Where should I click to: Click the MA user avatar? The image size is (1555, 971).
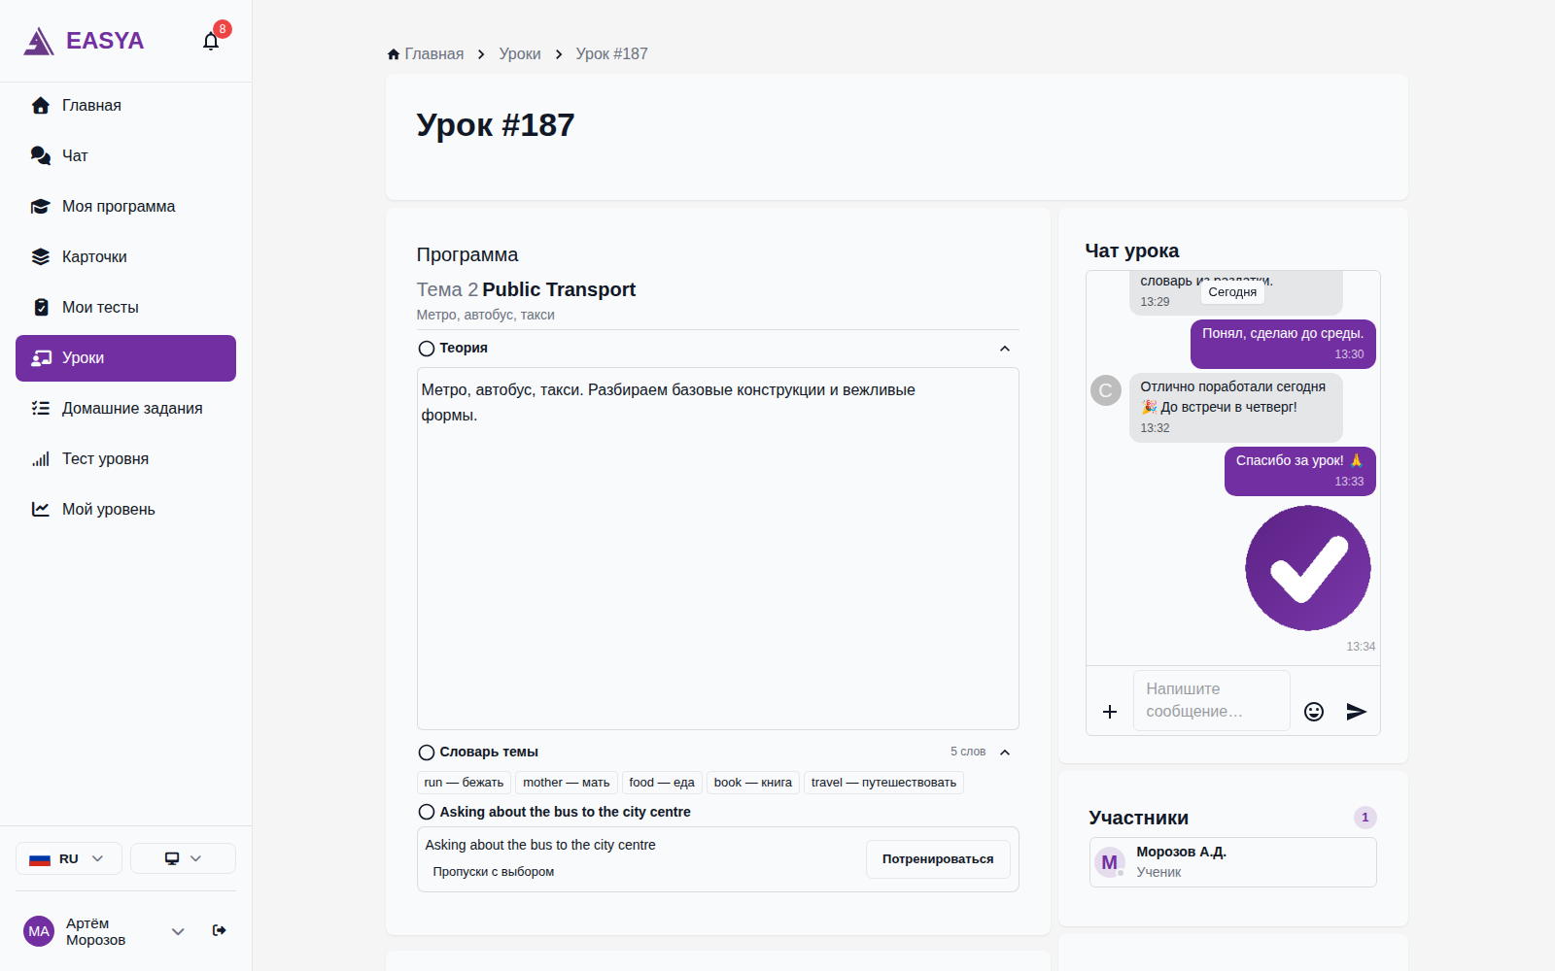pyautogui.click(x=39, y=931)
